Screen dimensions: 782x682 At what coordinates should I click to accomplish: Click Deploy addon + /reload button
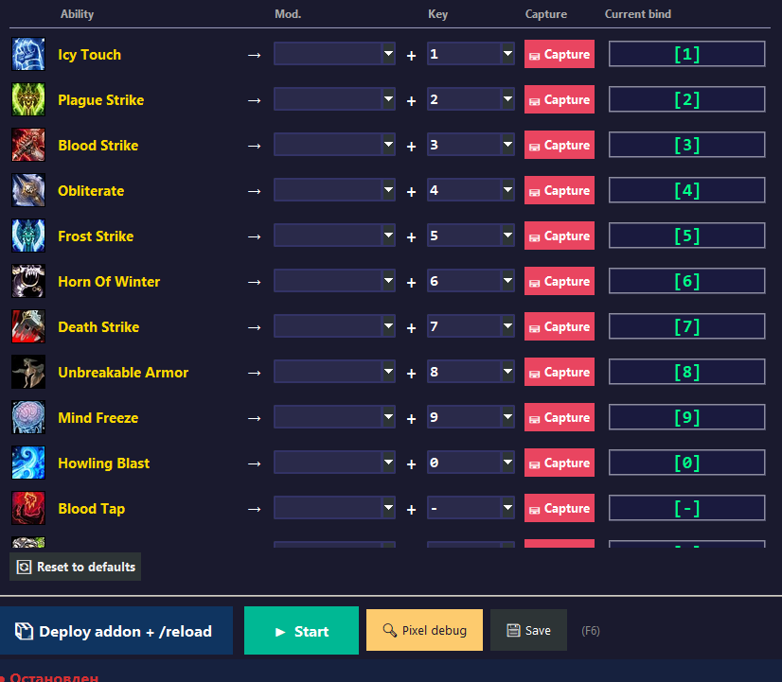pos(116,630)
